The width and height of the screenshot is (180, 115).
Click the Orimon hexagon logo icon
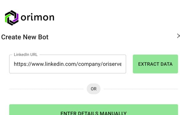click(12, 18)
